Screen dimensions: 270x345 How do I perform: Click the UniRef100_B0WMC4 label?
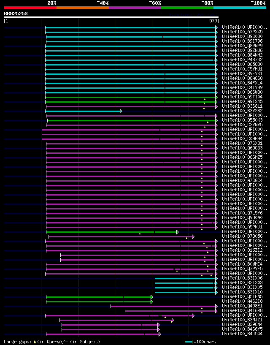pos(242,264)
